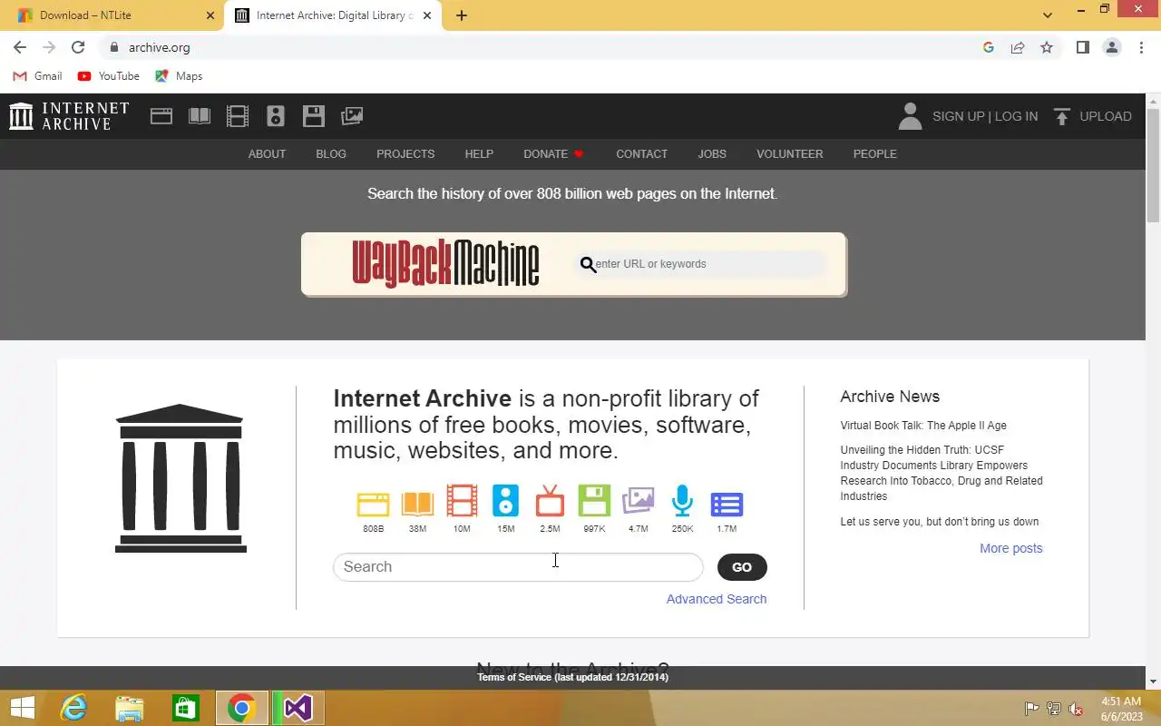Click the Share page icon in address bar
Screen dimensions: 1161x726
pos(1018,47)
